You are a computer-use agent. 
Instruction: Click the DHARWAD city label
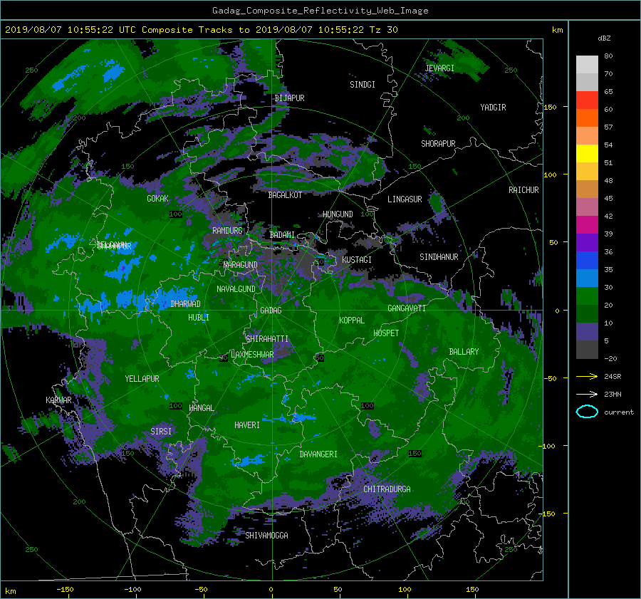[185, 304]
